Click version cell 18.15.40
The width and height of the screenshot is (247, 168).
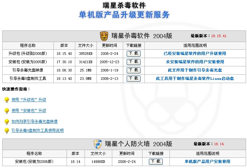click(64, 54)
